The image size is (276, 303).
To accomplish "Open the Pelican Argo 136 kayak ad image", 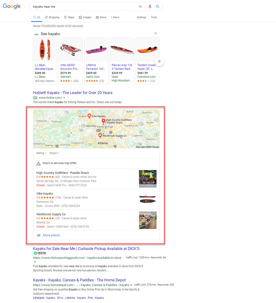I will pos(122,50).
